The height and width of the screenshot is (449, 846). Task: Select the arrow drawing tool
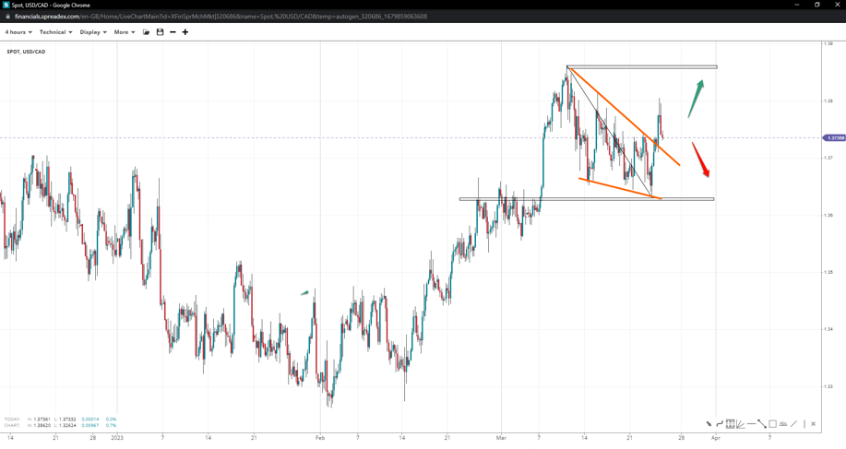click(x=709, y=424)
